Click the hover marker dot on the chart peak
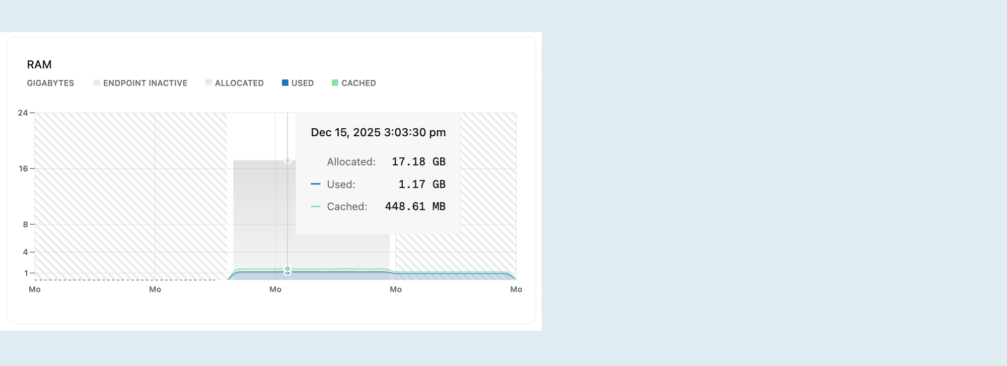The image size is (1007, 366). tap(287, 161)
